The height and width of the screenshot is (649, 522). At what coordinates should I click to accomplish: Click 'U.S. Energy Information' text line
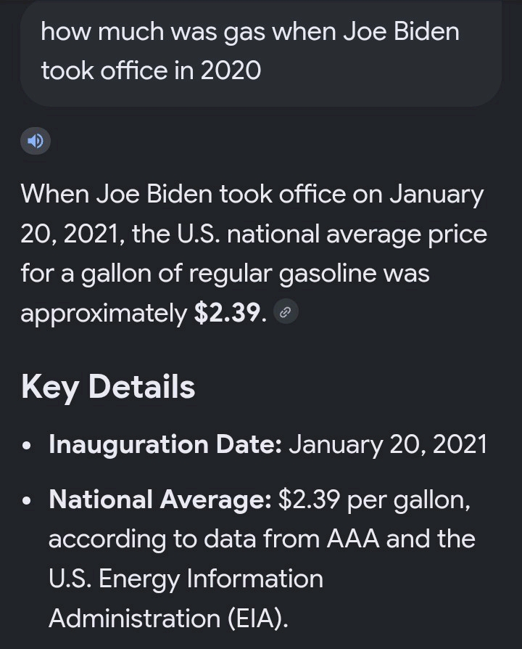tap(186, 579)
